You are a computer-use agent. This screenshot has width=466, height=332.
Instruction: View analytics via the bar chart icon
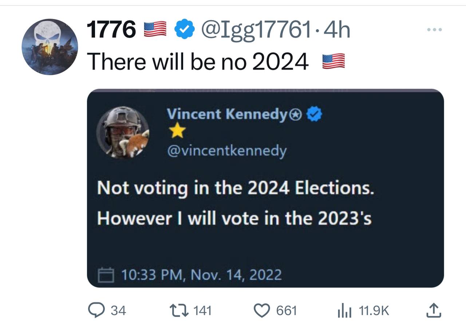pos(344,311)
